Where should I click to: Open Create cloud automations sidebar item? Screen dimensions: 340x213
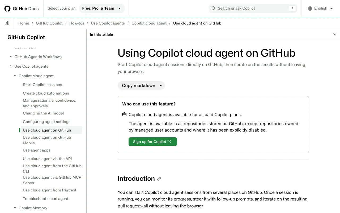(46, 93)
